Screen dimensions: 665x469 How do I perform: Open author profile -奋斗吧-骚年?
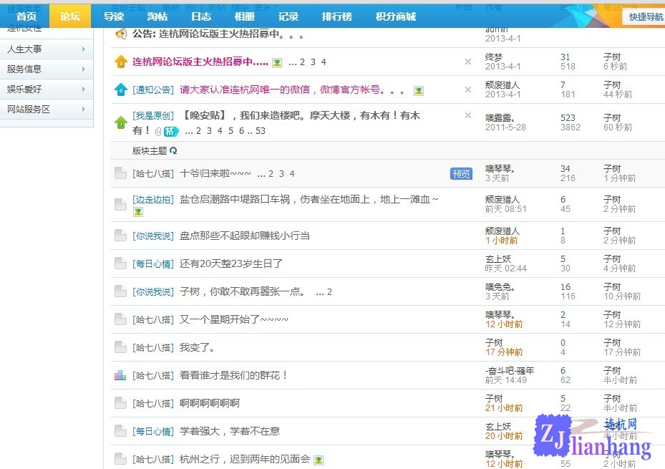coord(510,371)
